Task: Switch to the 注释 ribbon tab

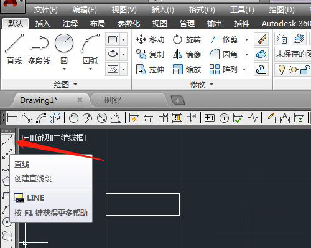Action: point(70,24)
